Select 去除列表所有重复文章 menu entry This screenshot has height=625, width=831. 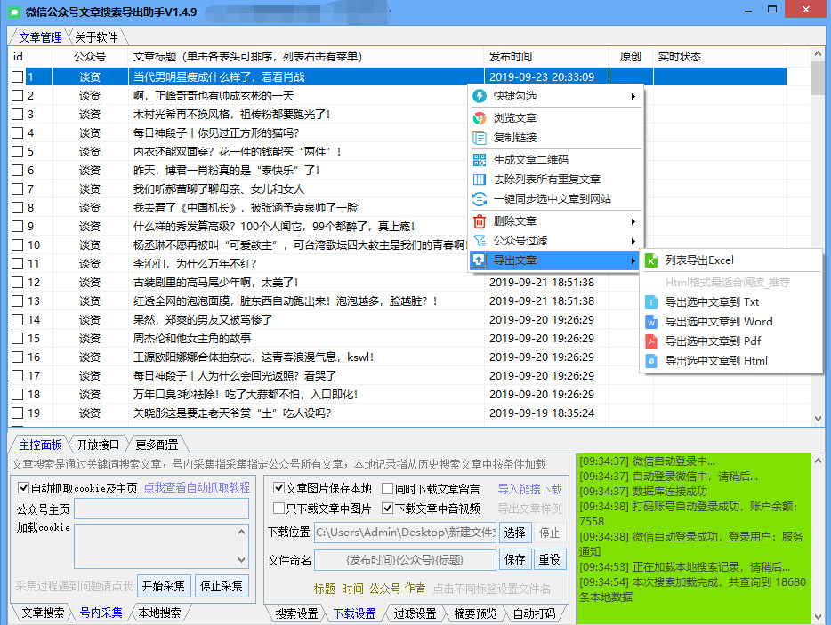546,180
